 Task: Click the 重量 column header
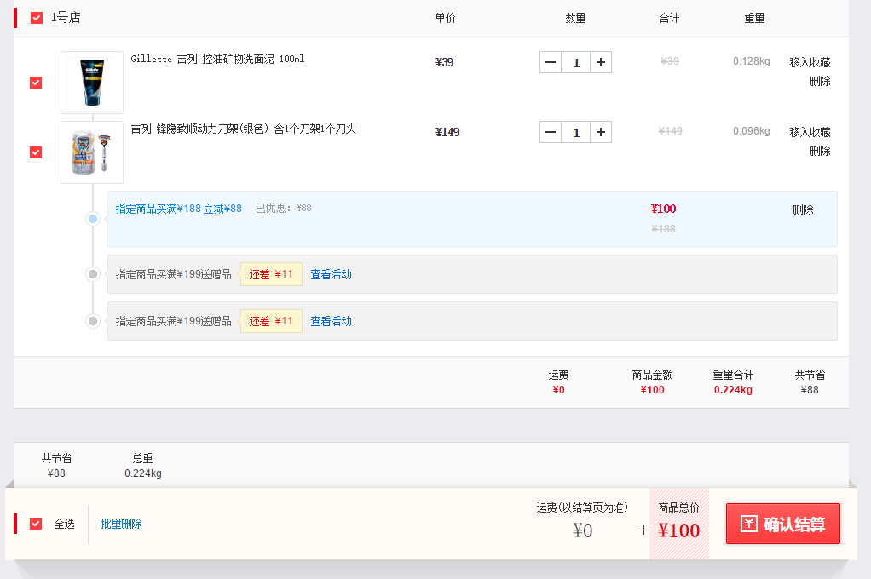click(754, 19)
